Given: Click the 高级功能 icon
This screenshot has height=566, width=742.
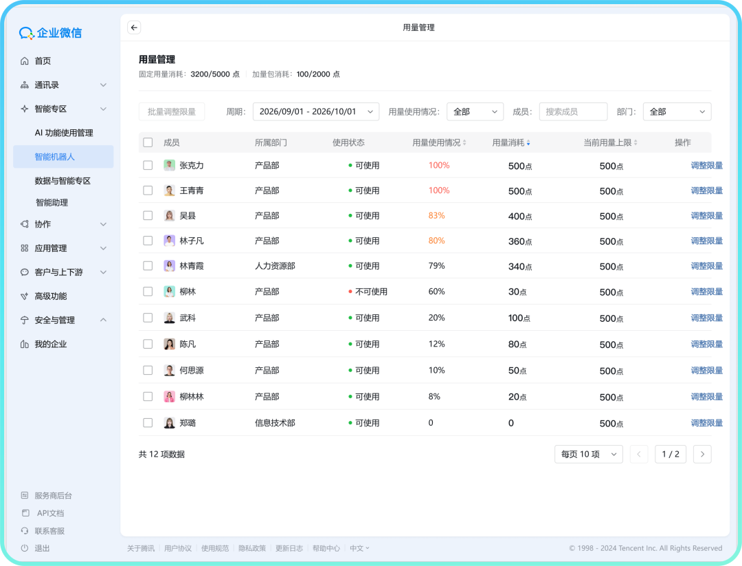Looking at the screenshot, I should (25, 296).
